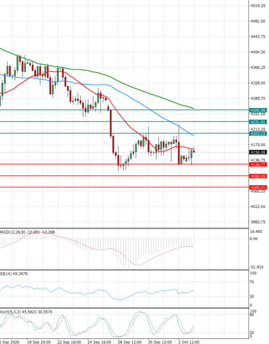
Task: Click the 80 level on Stochastic scale
Action: (252, 315)
